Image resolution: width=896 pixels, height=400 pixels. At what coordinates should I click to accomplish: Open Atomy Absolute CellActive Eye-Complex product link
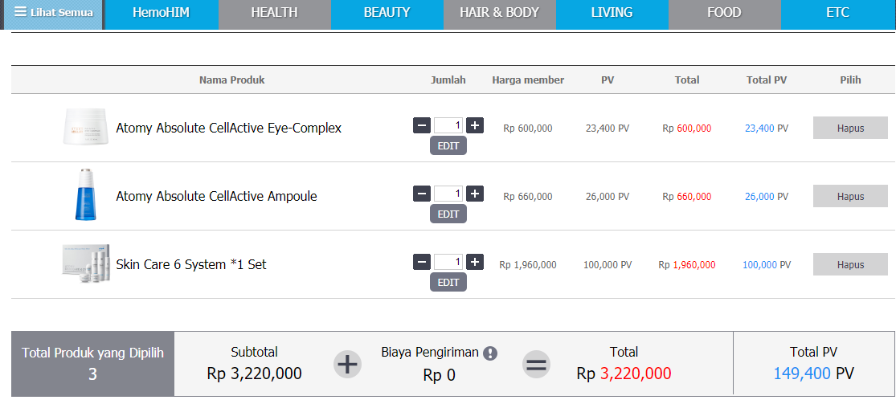point(228,128)
